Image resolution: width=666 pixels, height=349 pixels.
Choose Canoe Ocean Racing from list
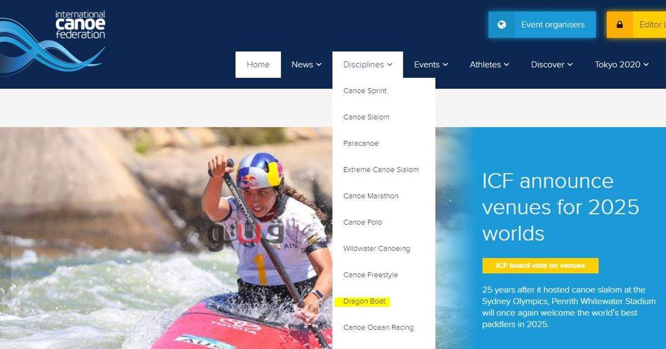pos(378,327)
